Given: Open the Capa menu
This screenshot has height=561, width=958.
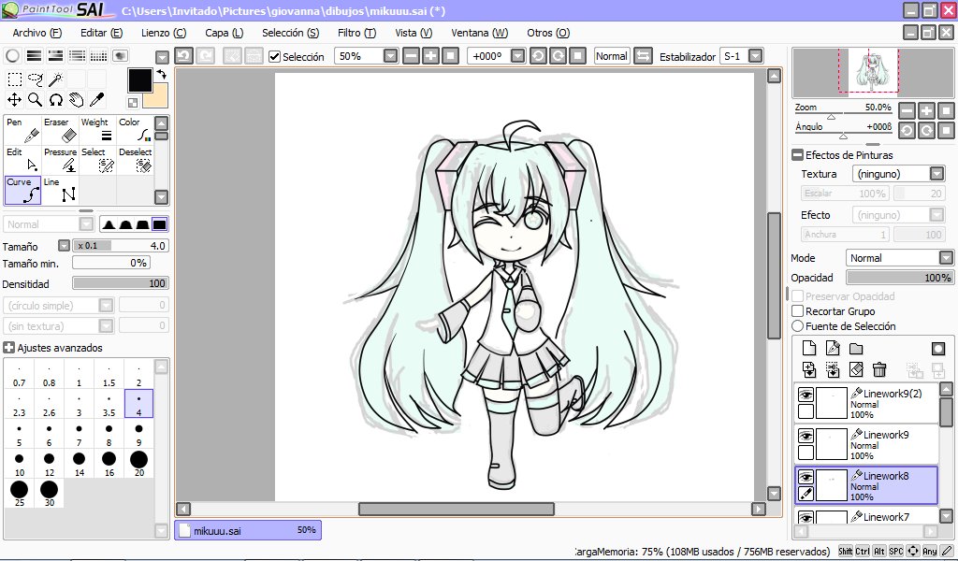Looking at the screenshot, I should pos(225,33).
